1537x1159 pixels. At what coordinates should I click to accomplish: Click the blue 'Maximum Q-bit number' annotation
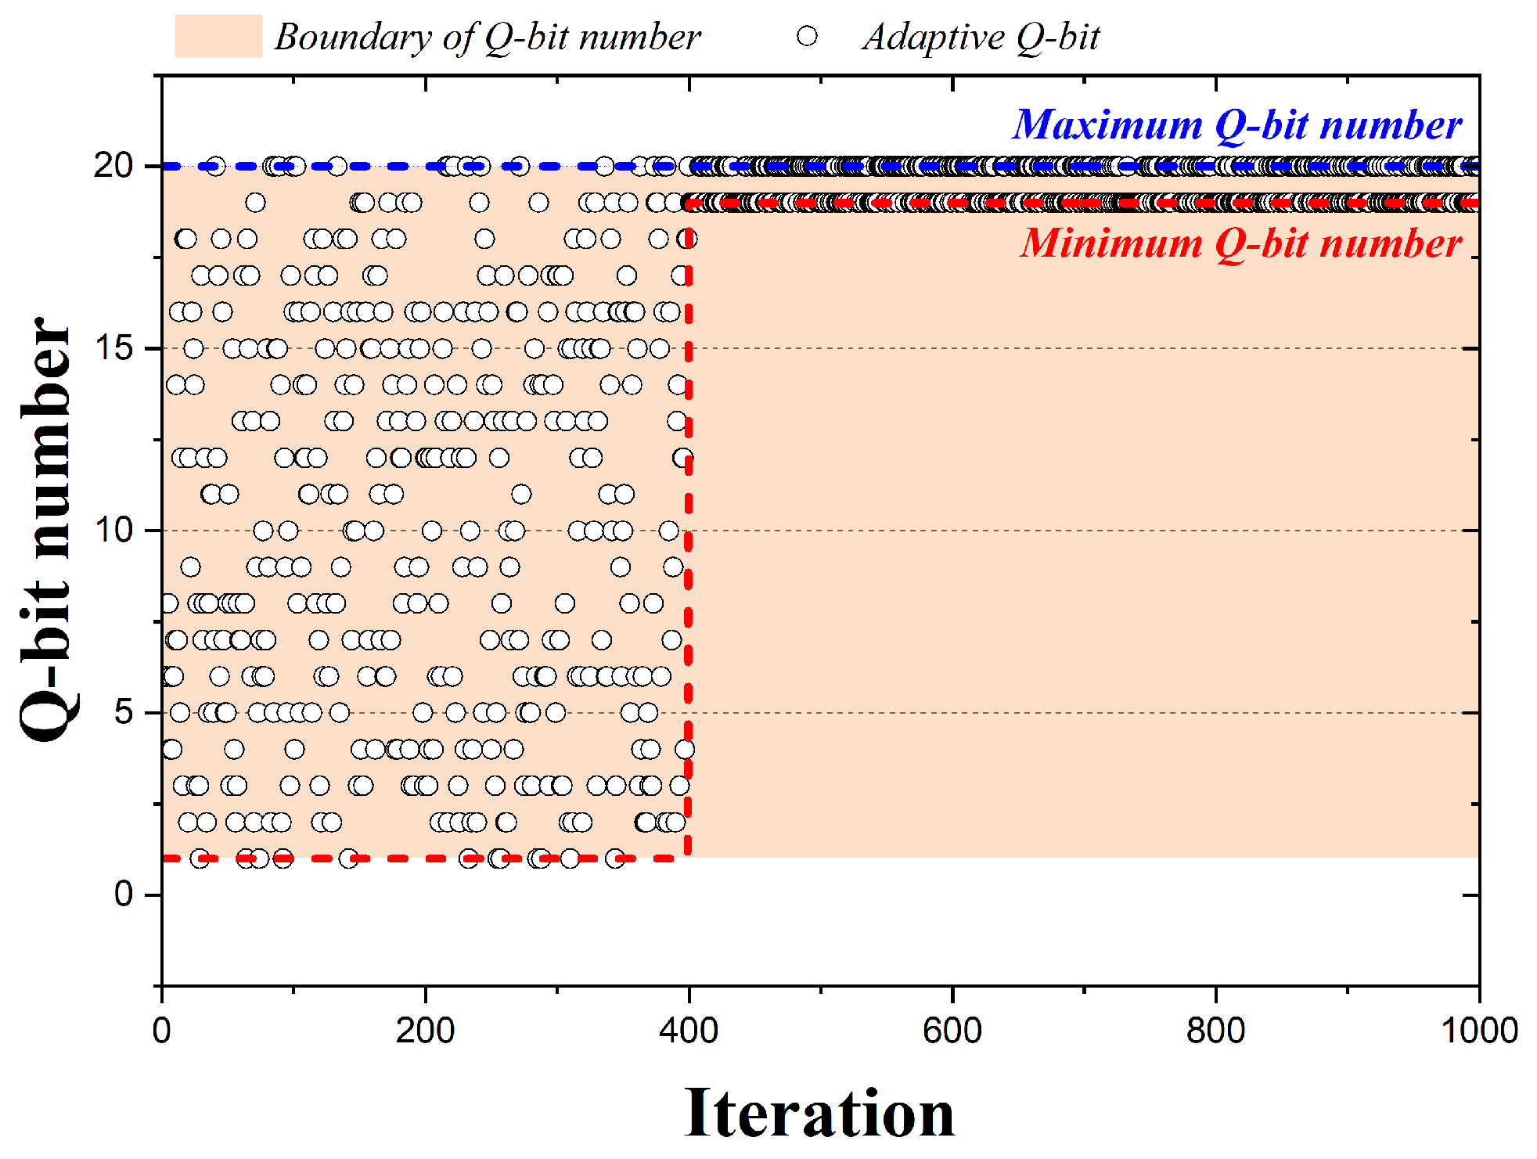1236,125
